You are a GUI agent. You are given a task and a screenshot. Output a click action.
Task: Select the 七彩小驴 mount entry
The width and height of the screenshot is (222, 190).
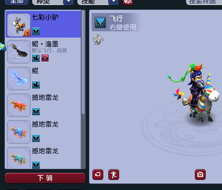[43, 24]
